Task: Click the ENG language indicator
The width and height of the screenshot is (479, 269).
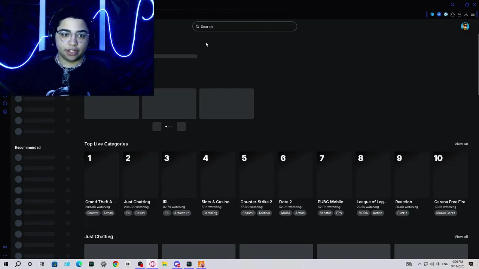Action: 445,264
